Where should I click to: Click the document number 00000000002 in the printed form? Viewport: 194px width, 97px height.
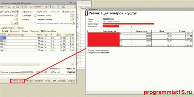tap(108, 19)
